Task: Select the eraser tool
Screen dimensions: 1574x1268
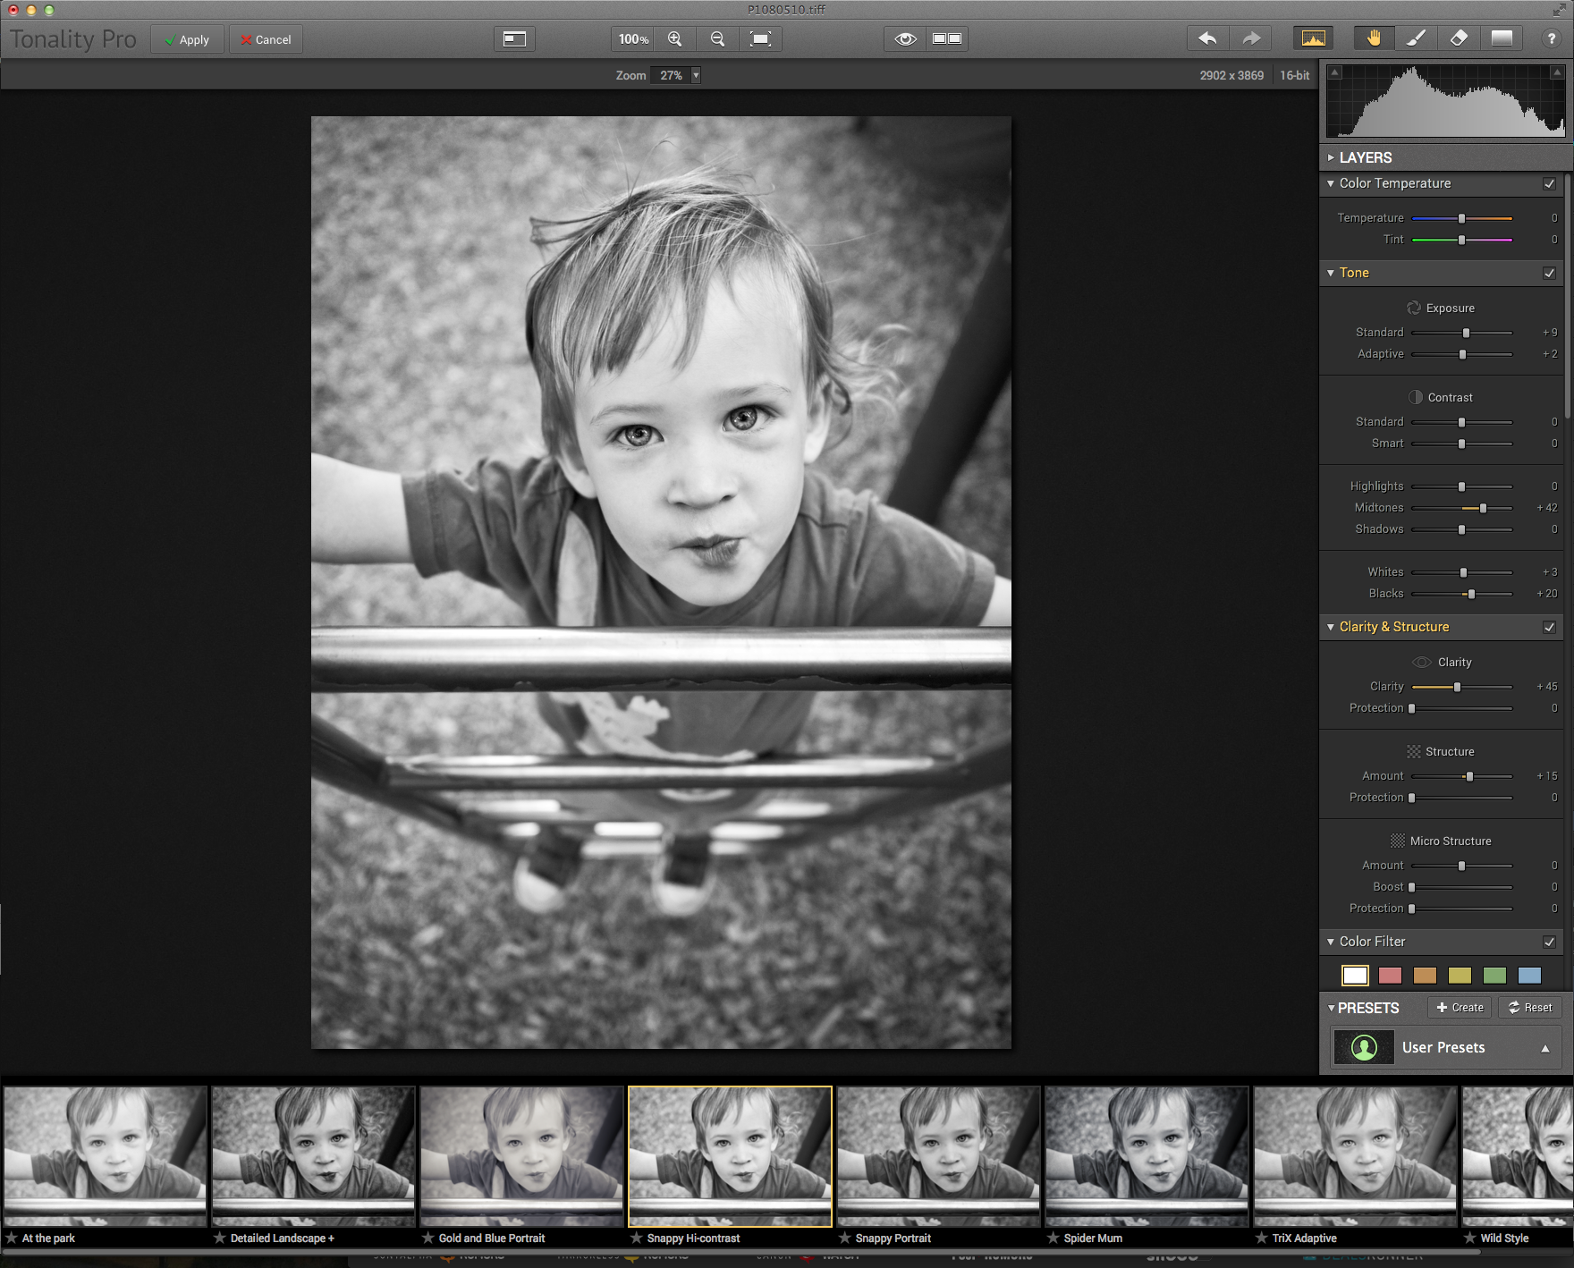Action: (1459, 38)
